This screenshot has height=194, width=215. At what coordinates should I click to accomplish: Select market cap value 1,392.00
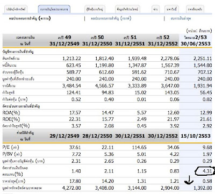tap(203, 188)
